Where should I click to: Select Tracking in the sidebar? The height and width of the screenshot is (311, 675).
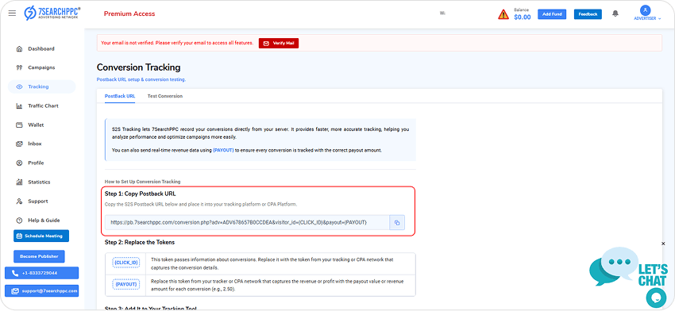tap(42, 87)
